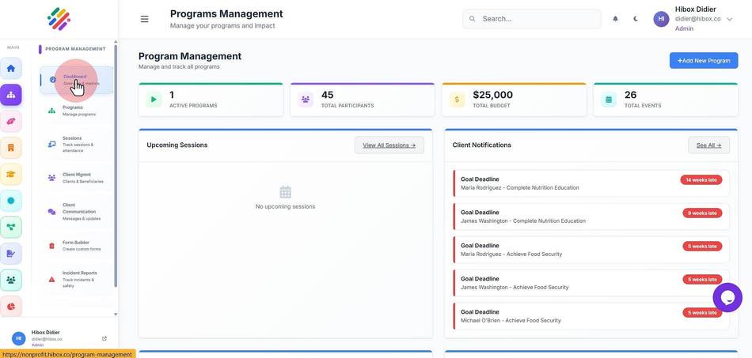The image size is (752, 358).
Task: Click the HI avatar in the header
Action: (661, 19)
